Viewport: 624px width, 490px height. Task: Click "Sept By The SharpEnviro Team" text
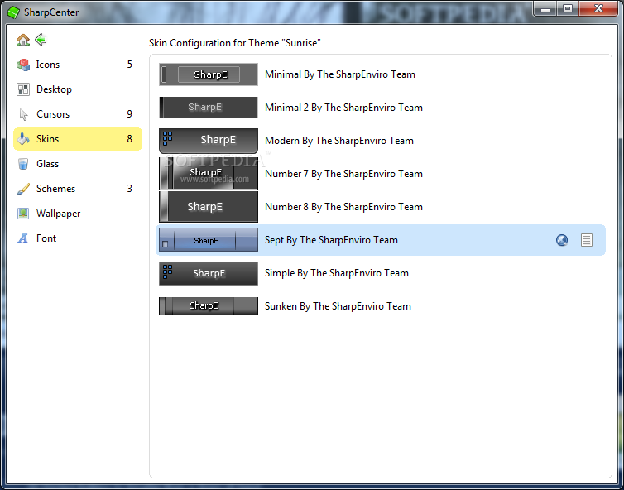331,240
